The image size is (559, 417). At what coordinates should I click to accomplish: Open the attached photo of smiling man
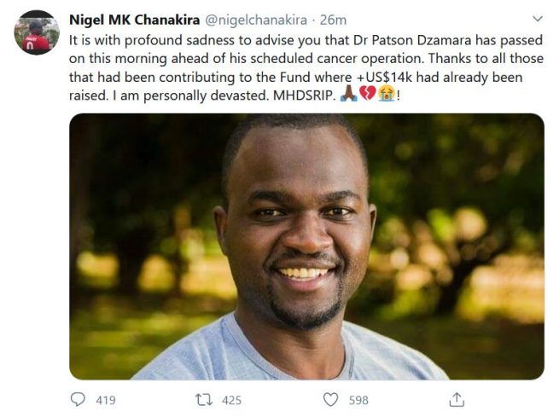pos(306,246)
